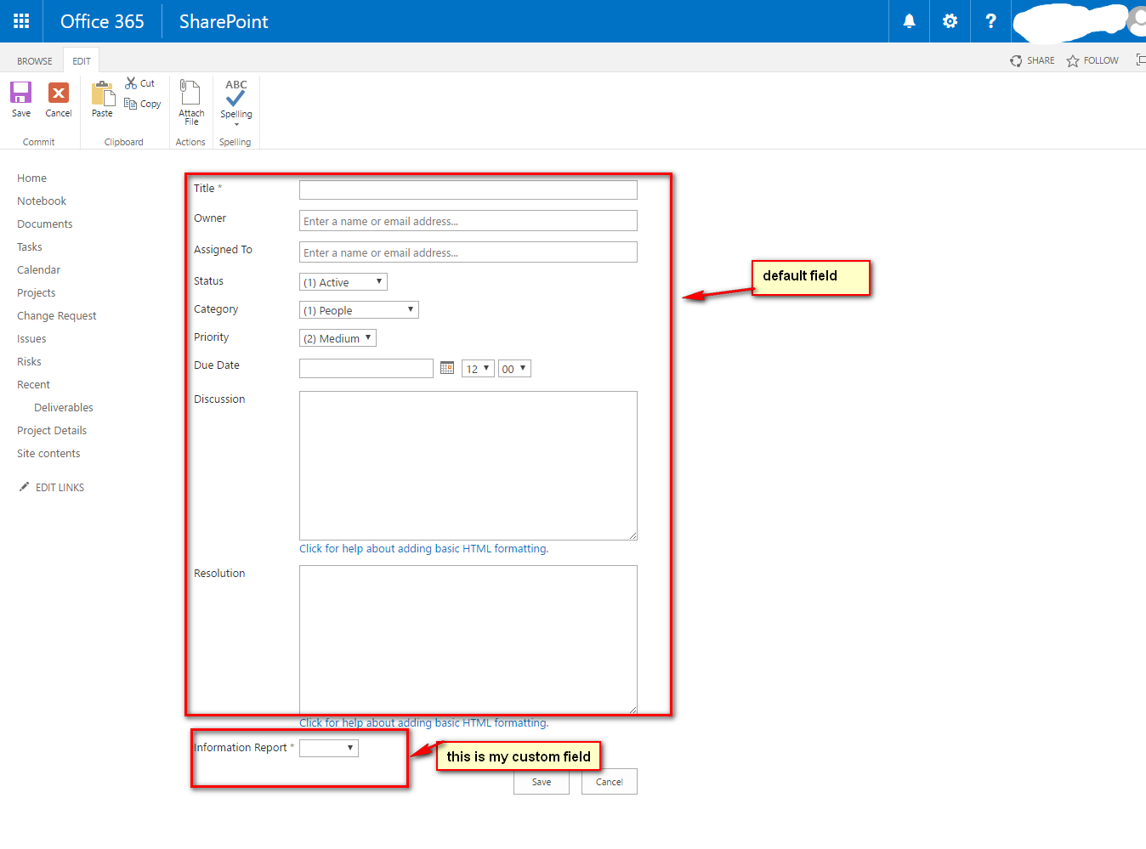This screenshot has width=1146, height=849.
Task: Select the EDIT ribbon tab
Action: point(82,61)
